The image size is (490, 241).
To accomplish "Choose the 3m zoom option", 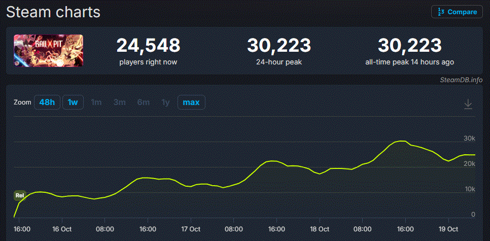I will pyautogui.click(x=119, y=102).
